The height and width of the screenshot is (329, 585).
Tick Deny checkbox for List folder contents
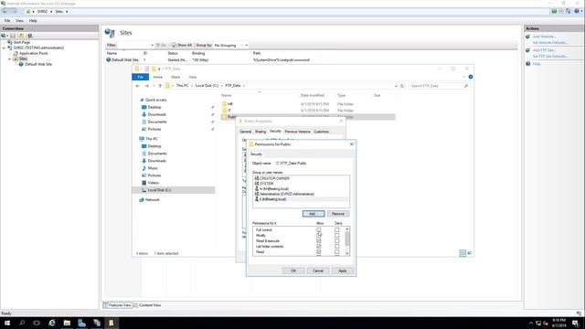click(x=337, y=247)
